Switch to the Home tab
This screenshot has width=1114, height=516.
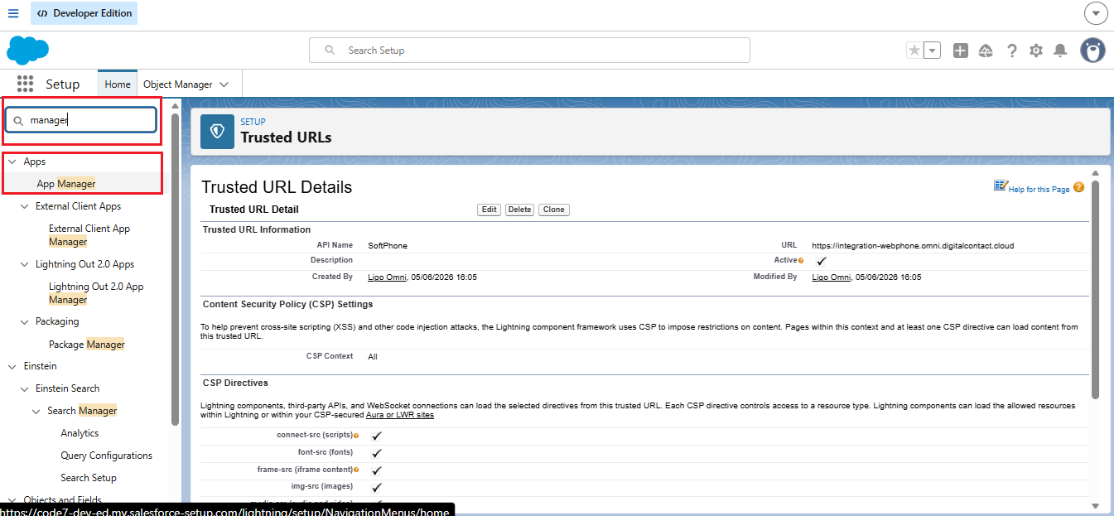pos(118,84)
